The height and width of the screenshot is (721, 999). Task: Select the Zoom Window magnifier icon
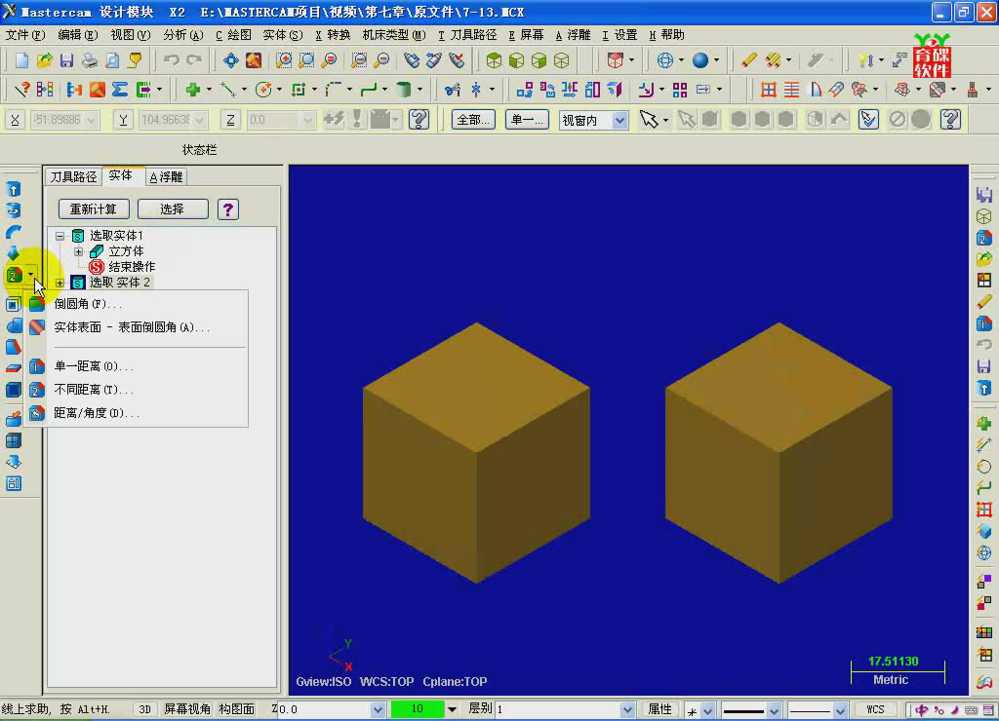click(284, 60)
